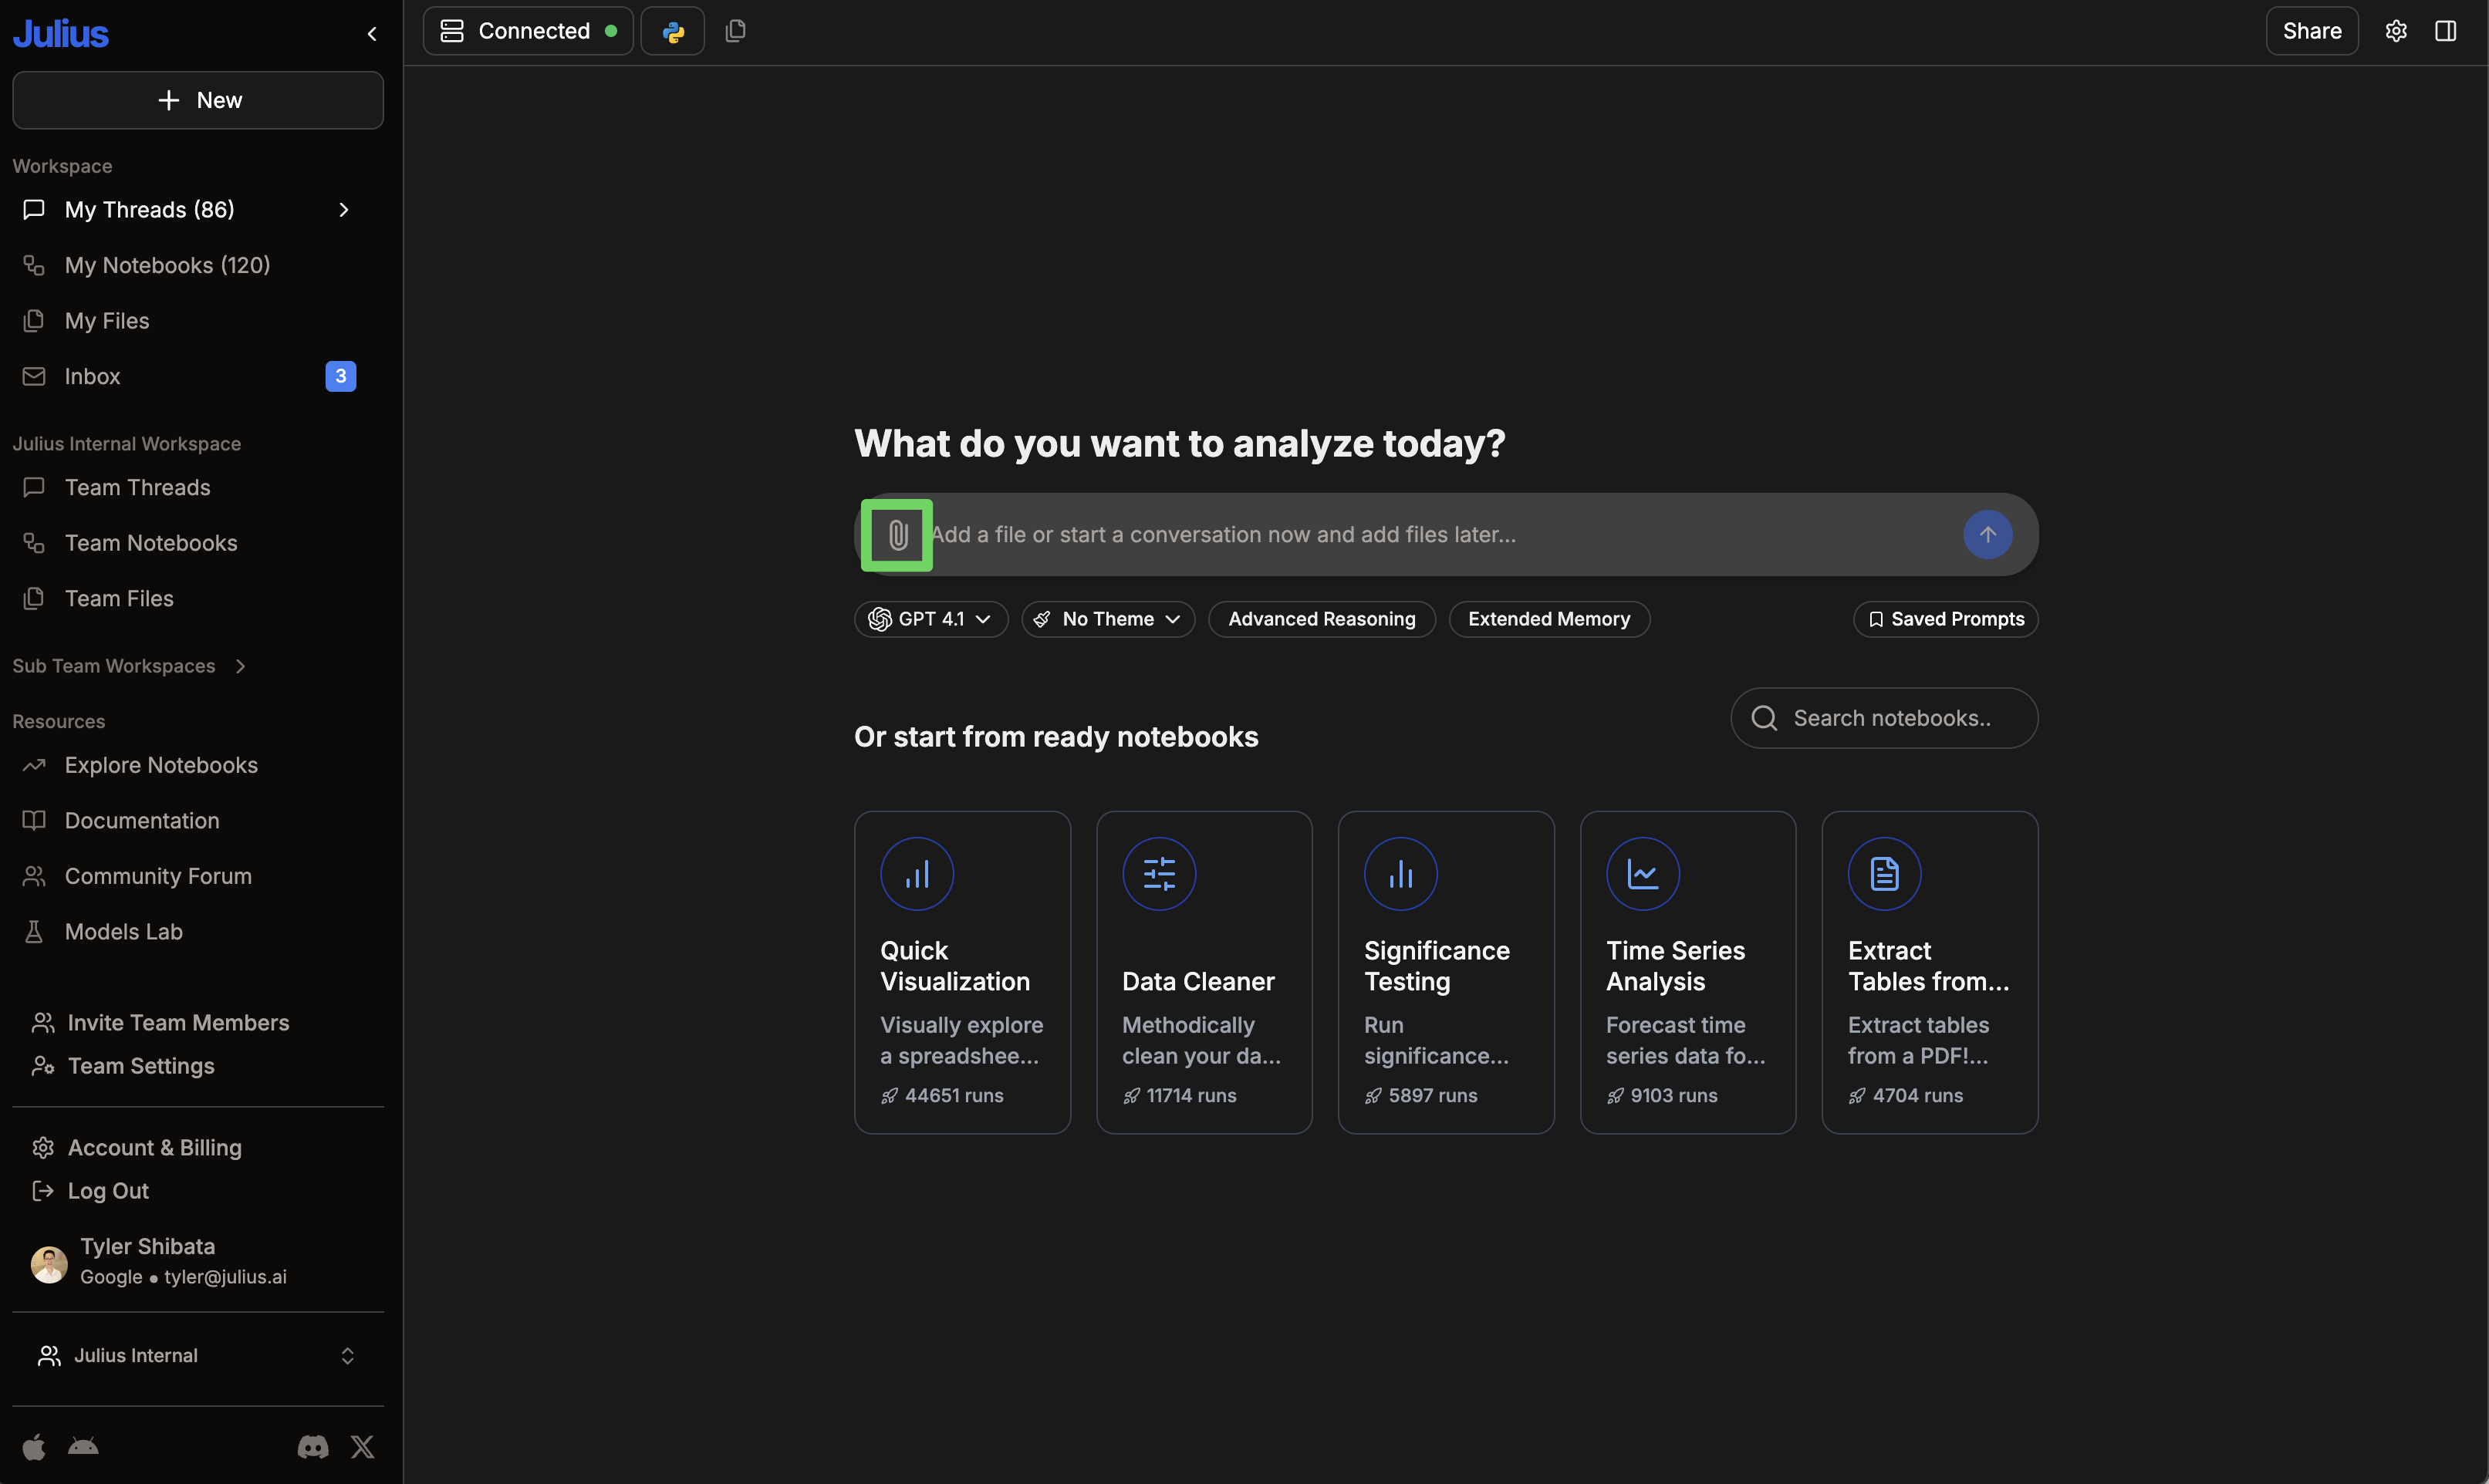Open My Notebooks (120) in sidebar
The width and height of the screenshot is (2489, 1484).
click(167, 265)
